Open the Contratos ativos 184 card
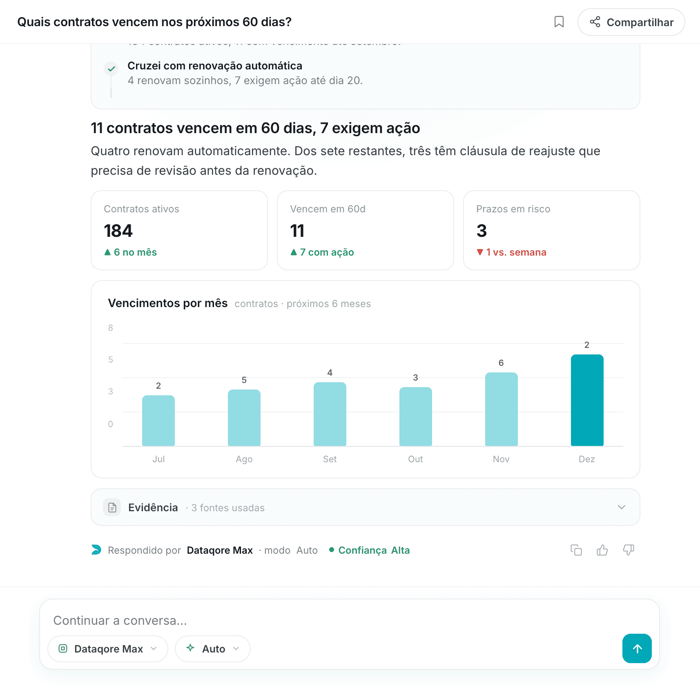 [179, 230]
